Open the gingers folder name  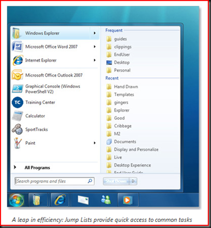[121, 103]
